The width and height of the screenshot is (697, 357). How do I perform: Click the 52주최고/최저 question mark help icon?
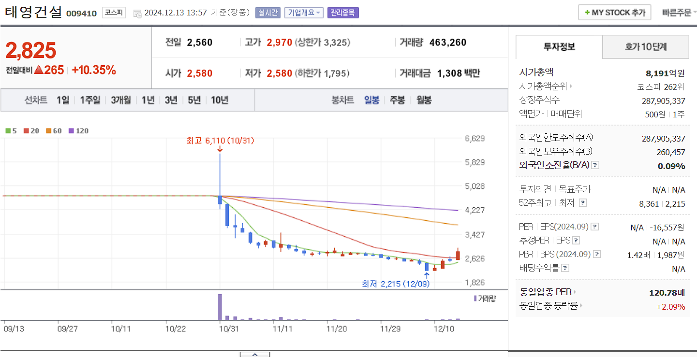point(582,203)
